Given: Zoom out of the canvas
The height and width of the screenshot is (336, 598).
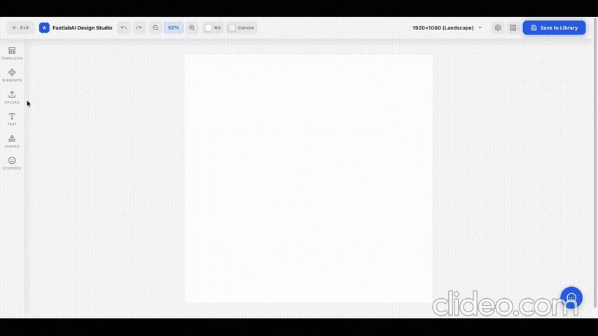Looking at the screenshot, I should pyautogui.click(x=155, y=28).
